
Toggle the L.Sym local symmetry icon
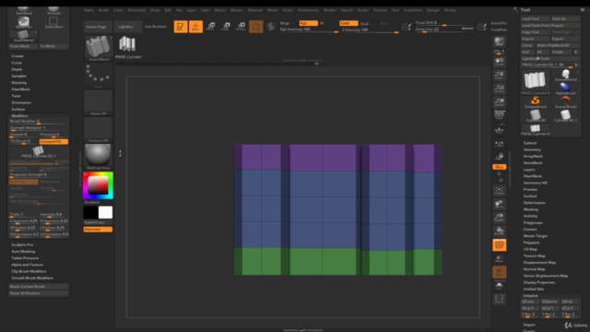(x=500, y=145)
